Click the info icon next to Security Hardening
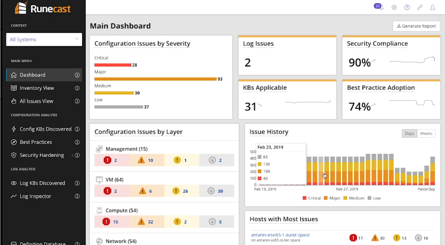 click(77, 155)
